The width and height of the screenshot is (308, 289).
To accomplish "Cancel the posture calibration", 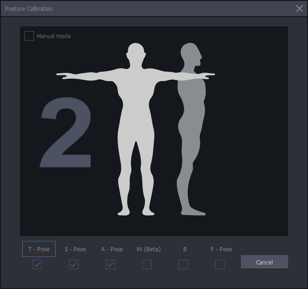I will [x=265, y=262].
